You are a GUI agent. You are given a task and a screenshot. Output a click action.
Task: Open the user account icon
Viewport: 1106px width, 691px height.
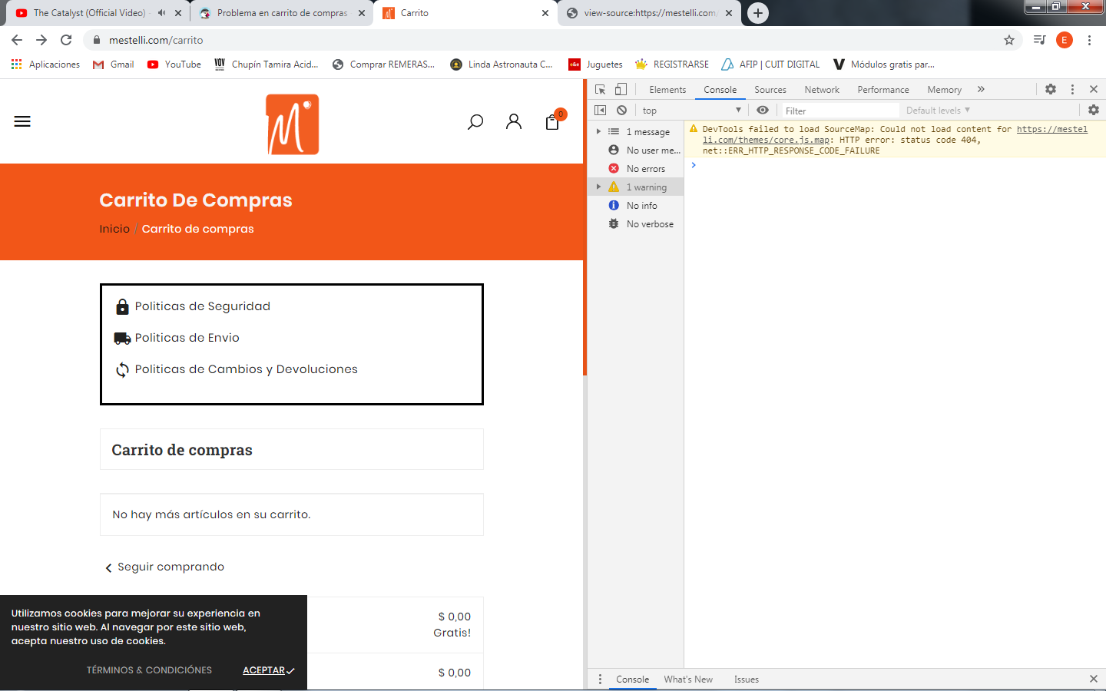click(514, 121)
